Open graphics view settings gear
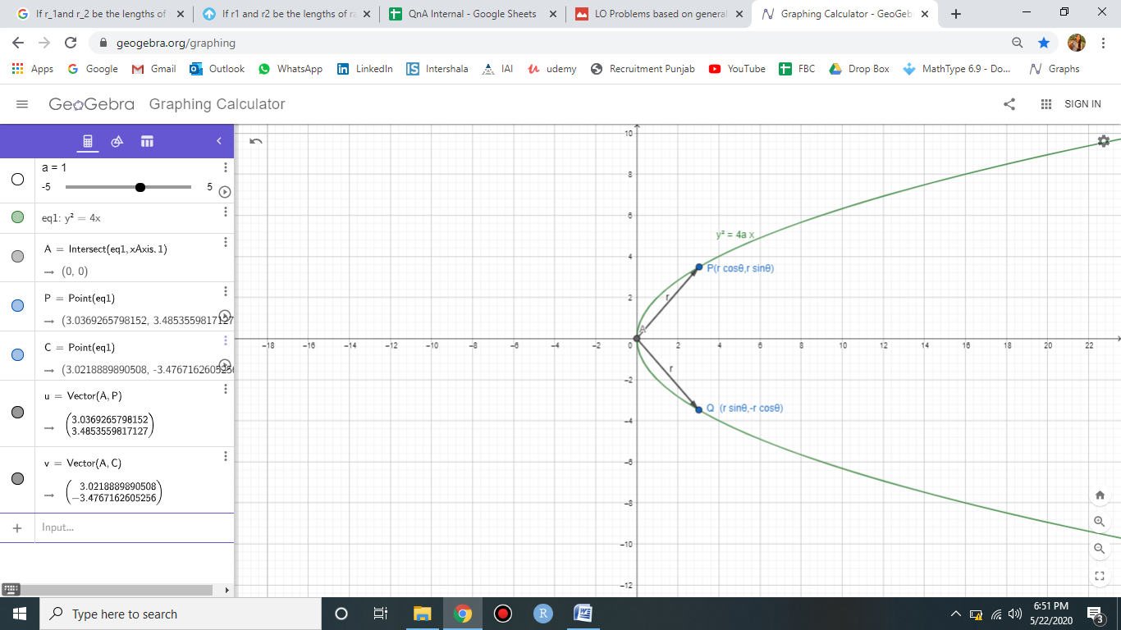 click(x=1104, y=141)
